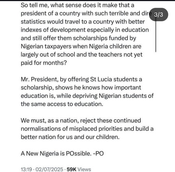Click the words 'We must, as a nation'
This screenshot has width=175, height=172.
46,121
